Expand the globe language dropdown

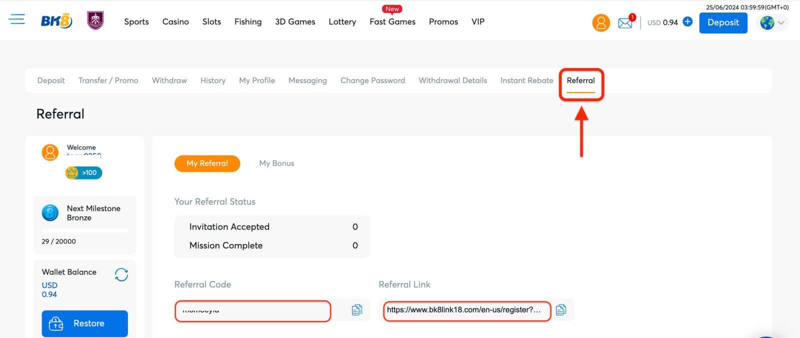point(772,22)
